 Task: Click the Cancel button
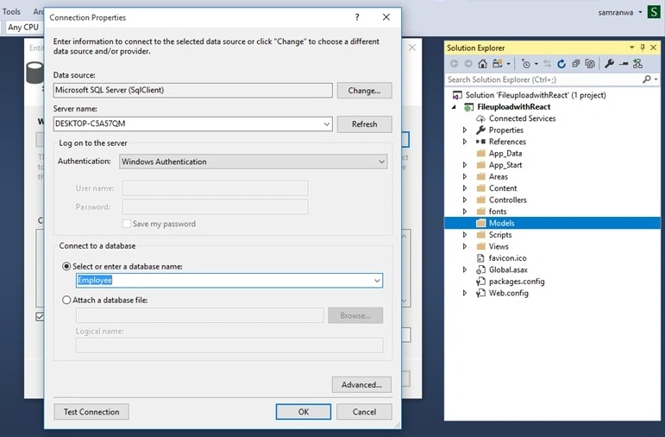[364, 411]
